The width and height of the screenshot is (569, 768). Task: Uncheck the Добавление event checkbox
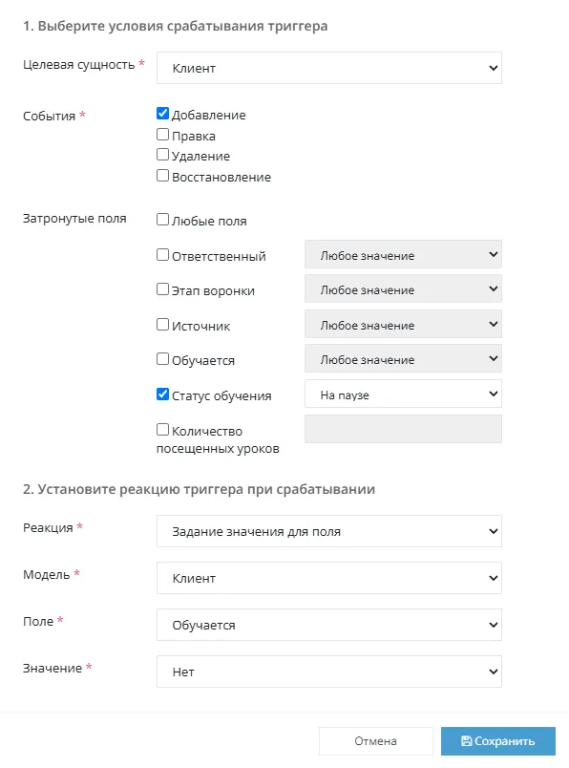(162, 114)
